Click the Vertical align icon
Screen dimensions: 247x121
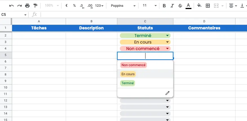(242, 6)
